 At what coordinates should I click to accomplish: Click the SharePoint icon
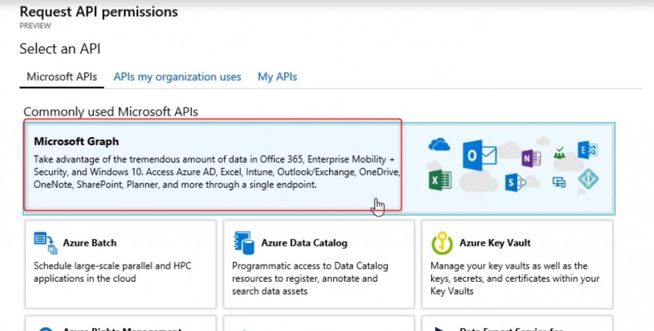[515, 182]
